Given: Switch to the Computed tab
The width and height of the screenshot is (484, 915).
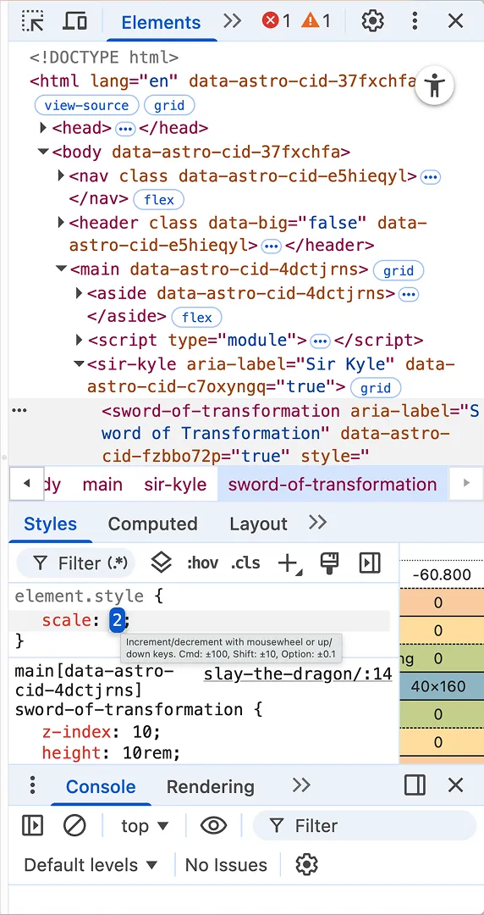Looking at the screenshot, I should 153,524.
